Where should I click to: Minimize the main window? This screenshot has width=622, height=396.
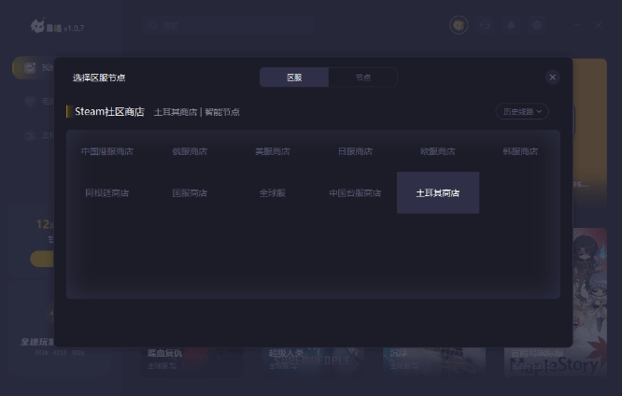[x=577, y=25]
